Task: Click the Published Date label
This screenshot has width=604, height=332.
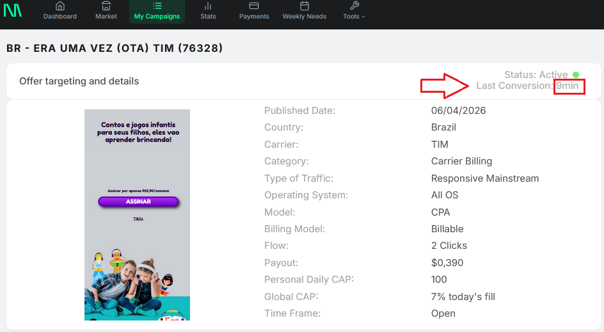Action: [299, 111]
